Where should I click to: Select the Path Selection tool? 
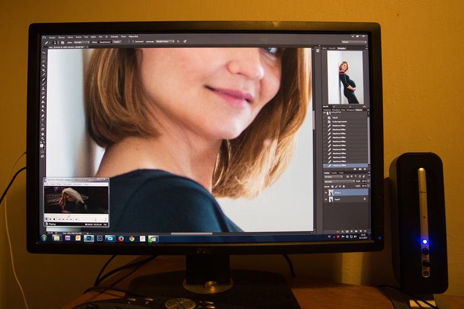point(43,124)
